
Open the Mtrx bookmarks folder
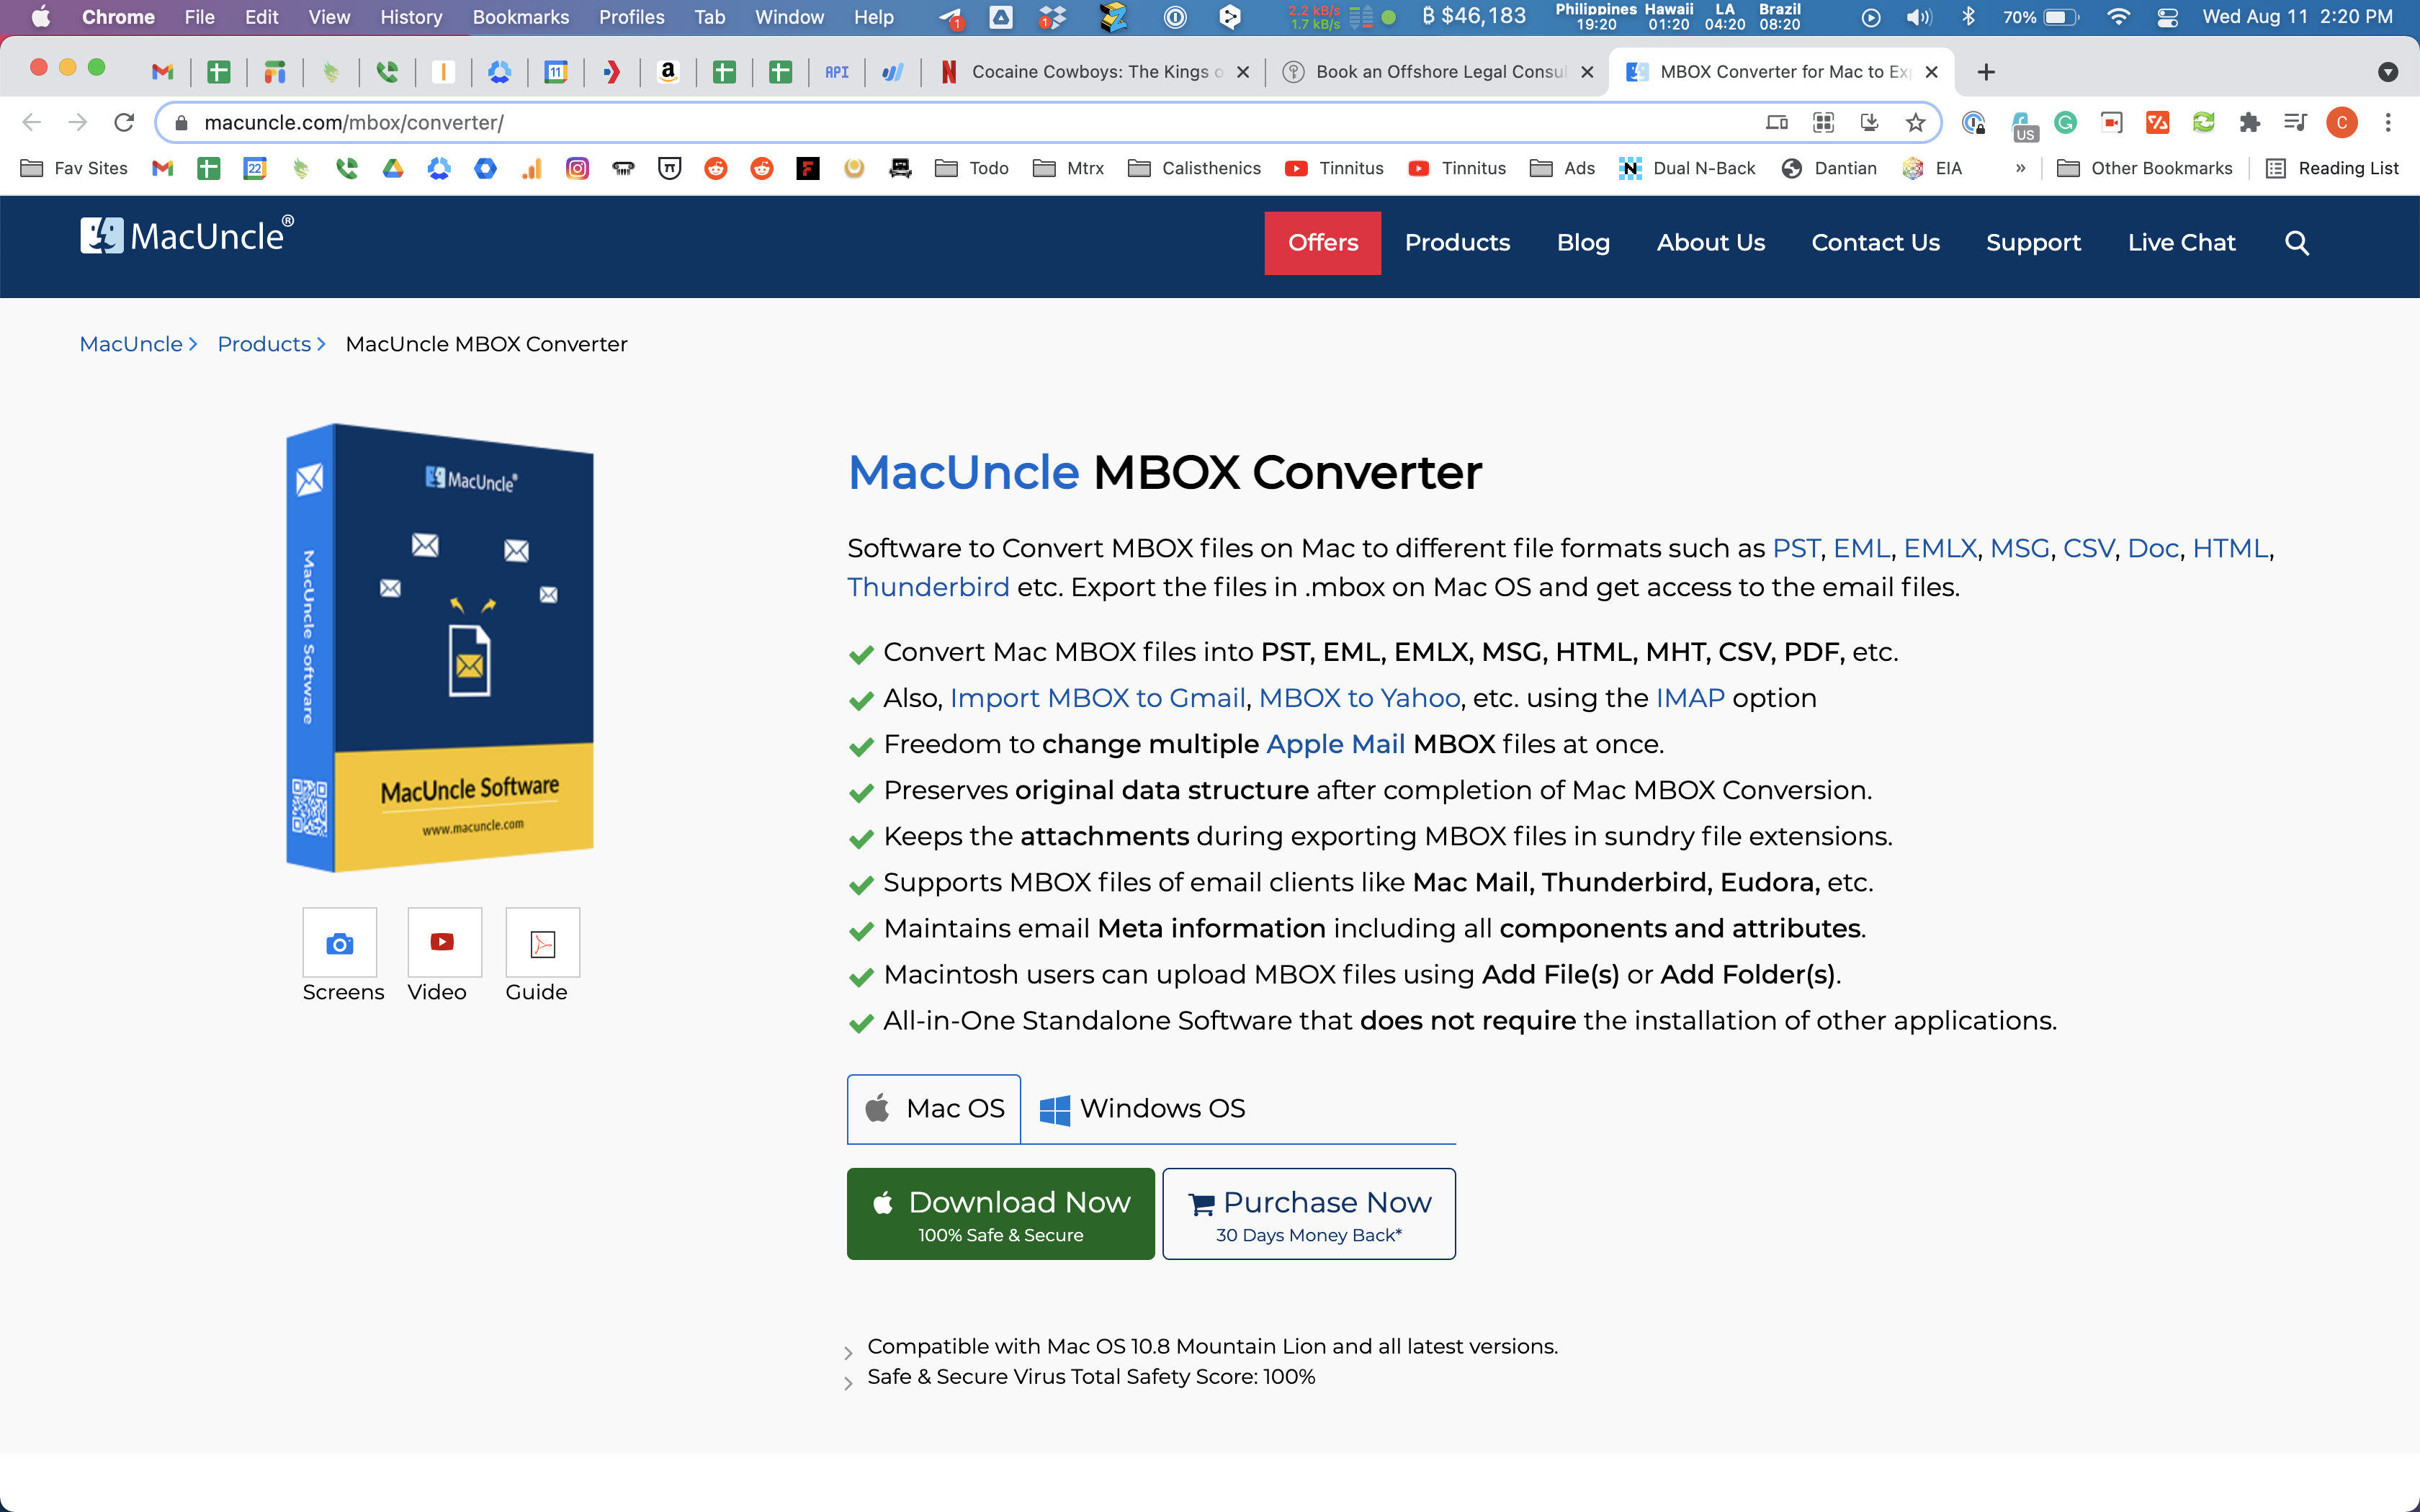1068,168
